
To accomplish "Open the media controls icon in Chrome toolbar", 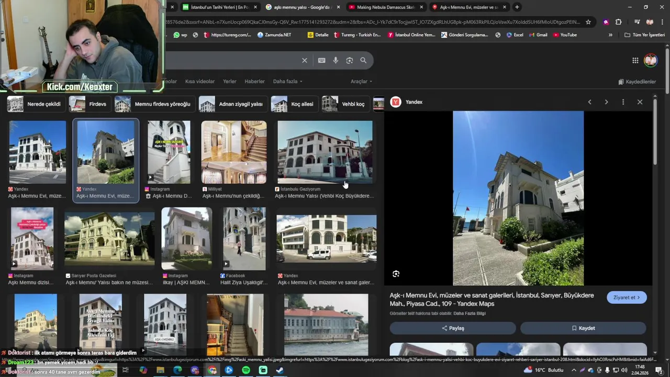I will (x=637, y=22).
